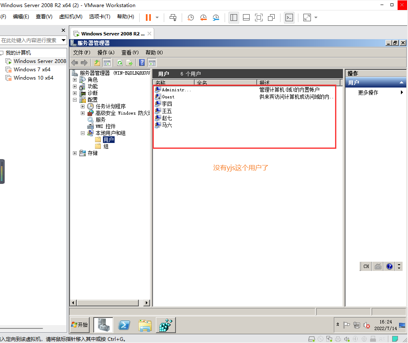Take a snapshot using the clock icon
Screen dimensions: 408x343
pos(191,18)
